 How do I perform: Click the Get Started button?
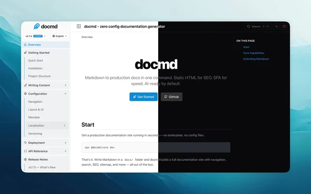[144, 97]
